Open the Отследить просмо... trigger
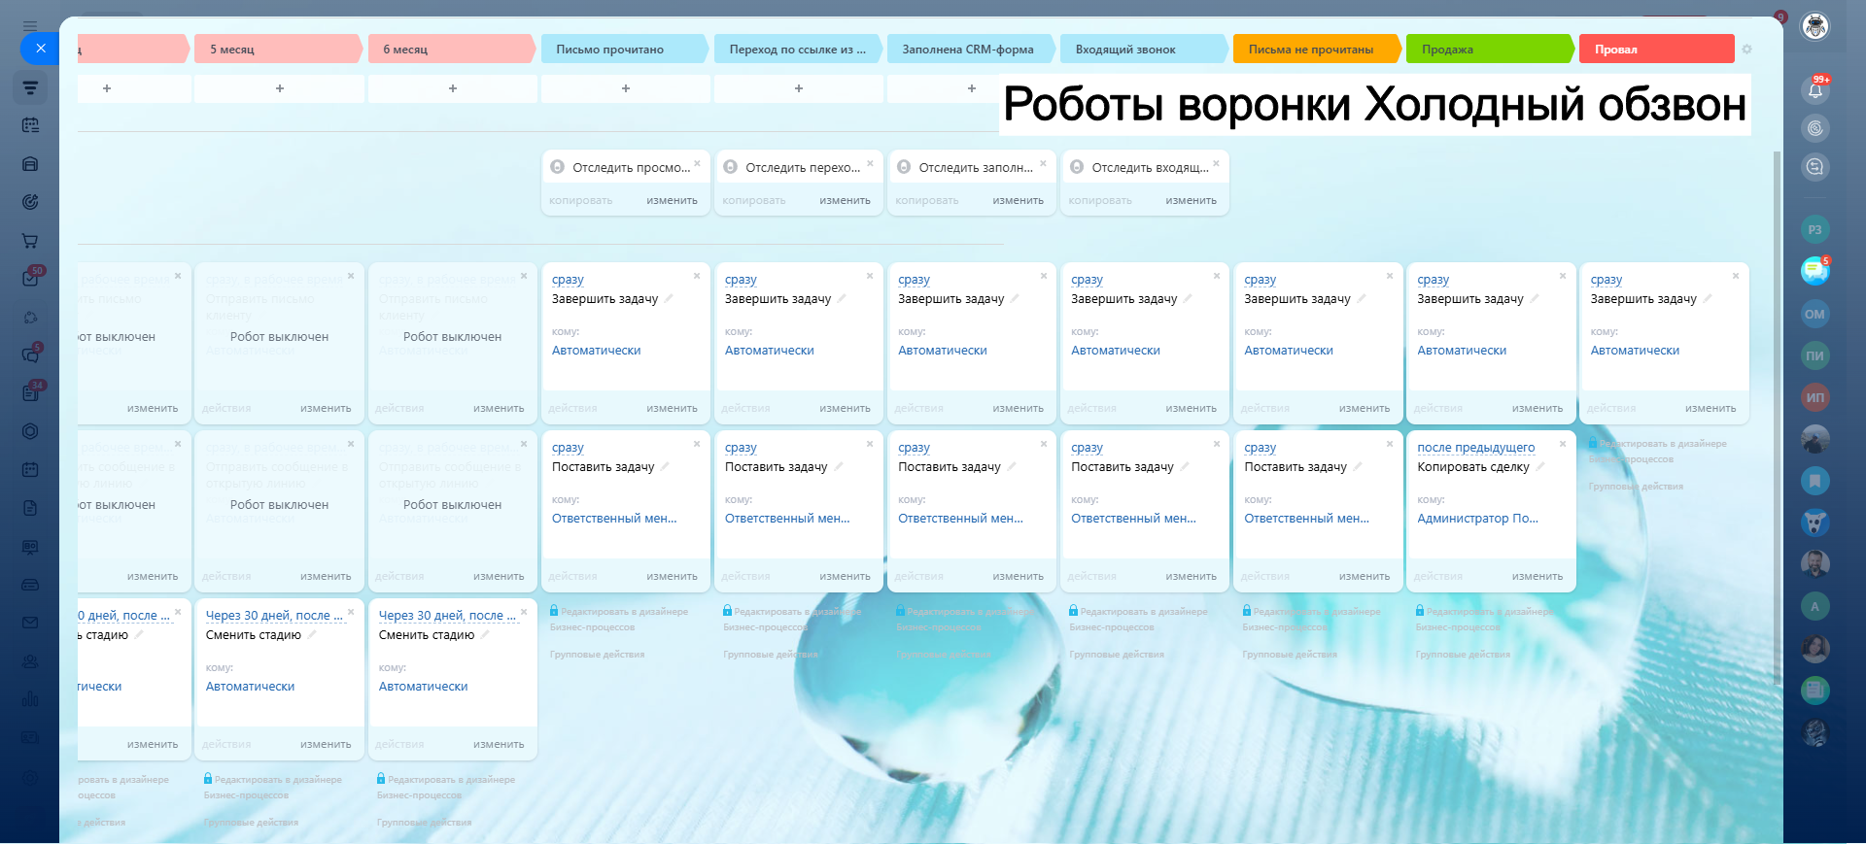Image resolution: width=1866 pixels, height=844 pixels. pyautogui.click(x=631, y=168)
